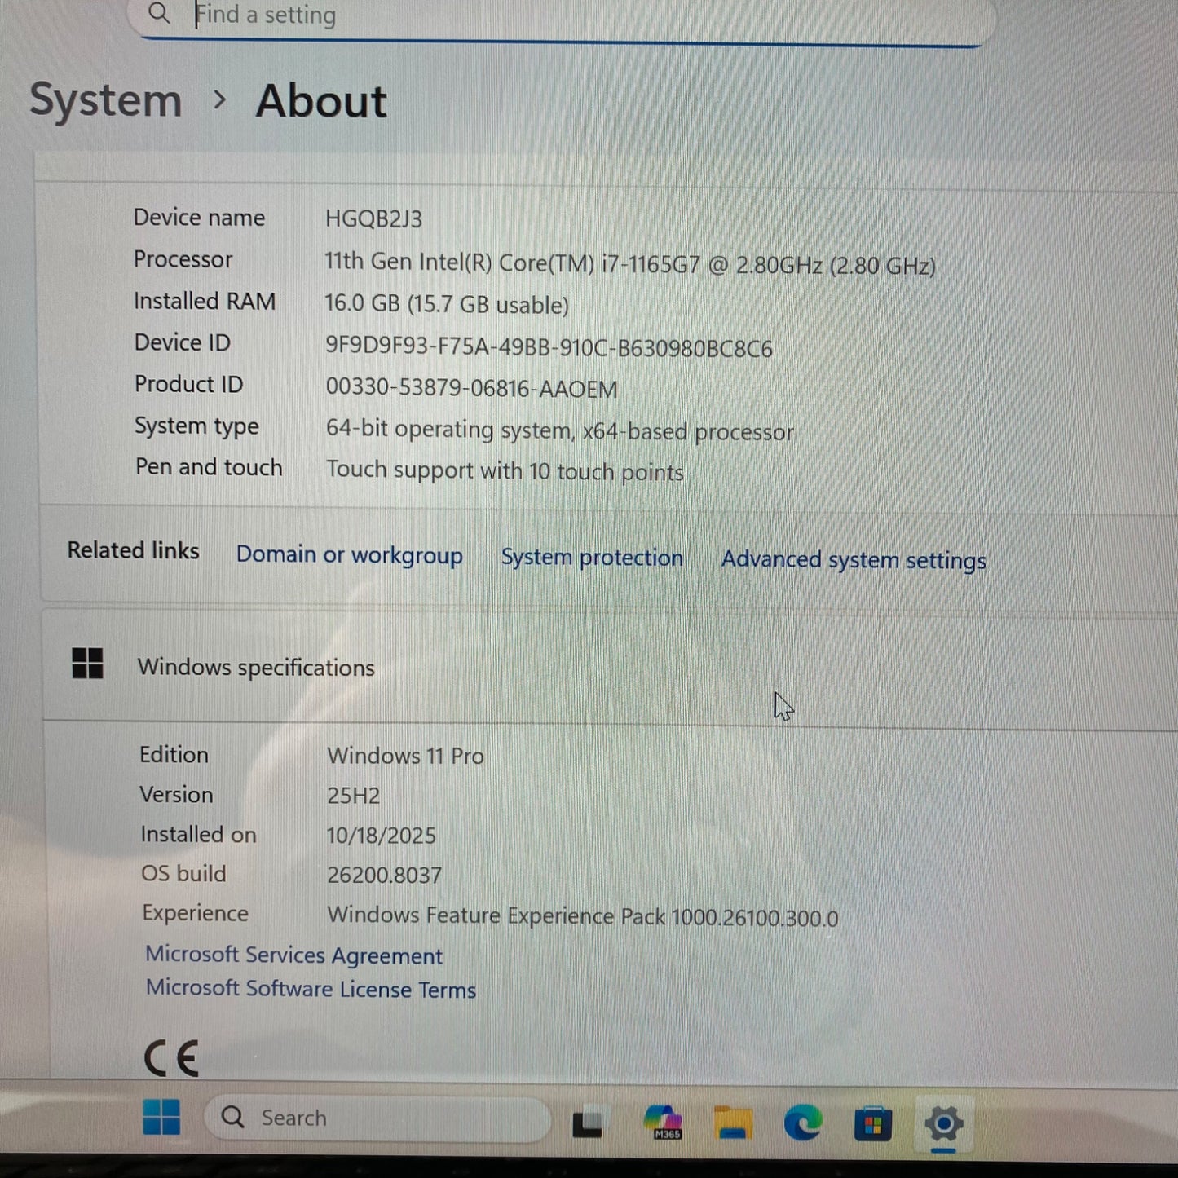Open the Microsoft Services Agreement
Image resolution: width=1178 pixels, height=1178 pixels.
click(x=293, y=955)
